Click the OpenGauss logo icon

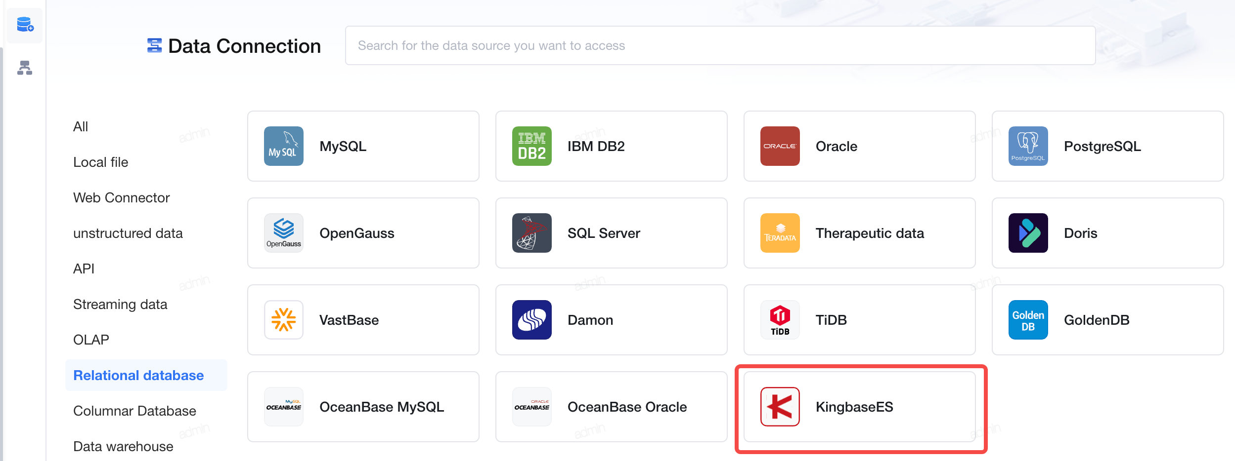pos(283,233)
